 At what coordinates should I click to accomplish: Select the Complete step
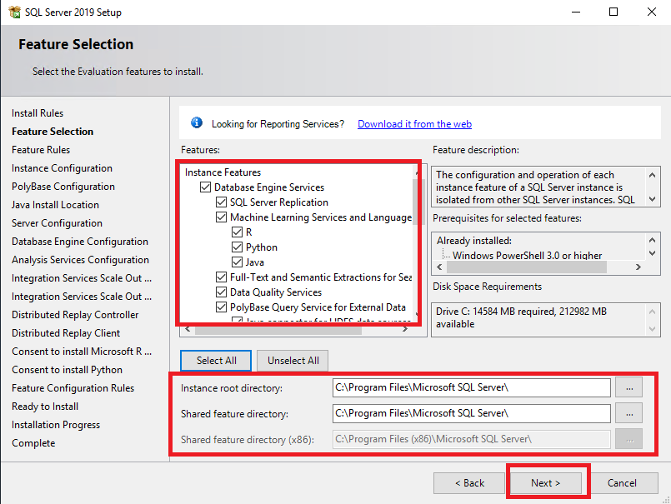pos(33,443)
